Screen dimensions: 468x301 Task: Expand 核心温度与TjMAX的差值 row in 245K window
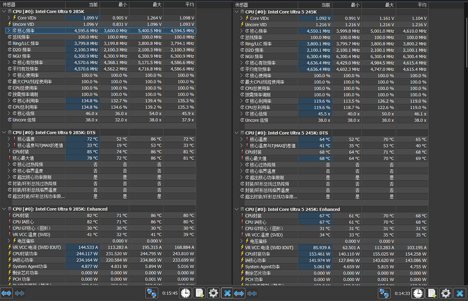coord(241,146)
